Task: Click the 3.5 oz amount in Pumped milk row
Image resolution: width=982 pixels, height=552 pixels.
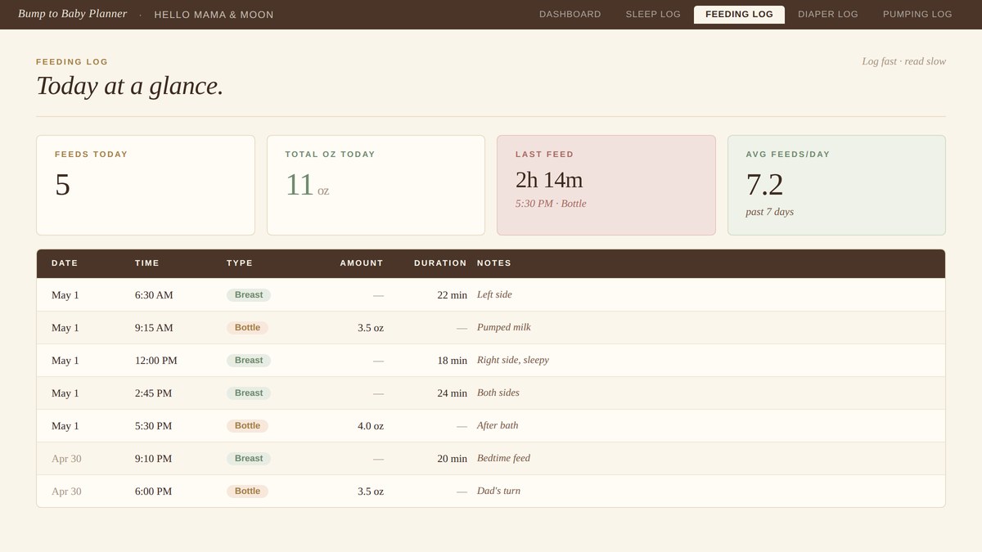Action: coord(371,328)
